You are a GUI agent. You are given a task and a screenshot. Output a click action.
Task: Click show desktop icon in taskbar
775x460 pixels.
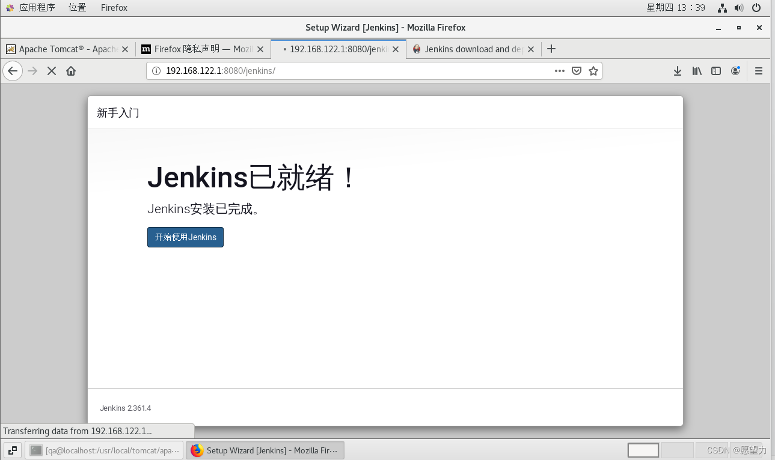tap(13, 450)
